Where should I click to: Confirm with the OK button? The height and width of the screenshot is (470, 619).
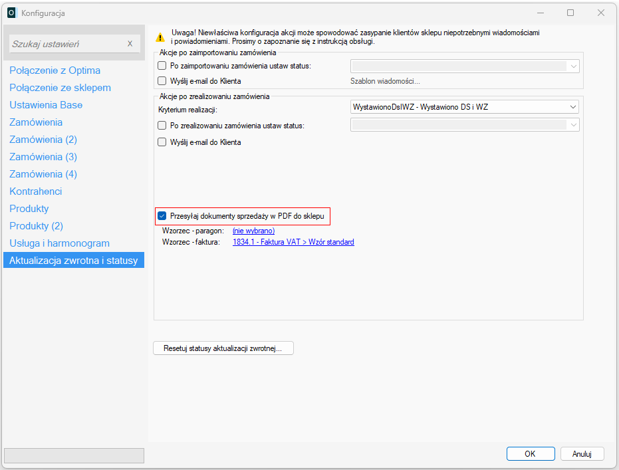(x=531, y=454)
